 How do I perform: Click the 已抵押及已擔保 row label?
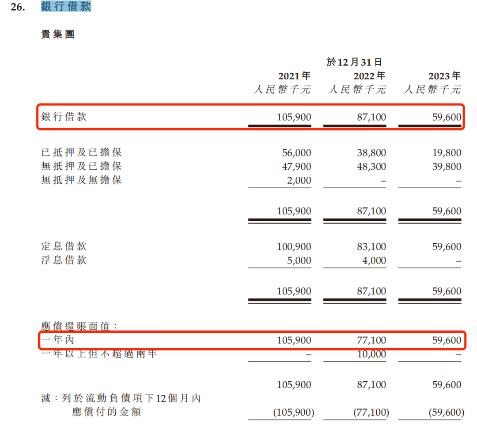81,153
